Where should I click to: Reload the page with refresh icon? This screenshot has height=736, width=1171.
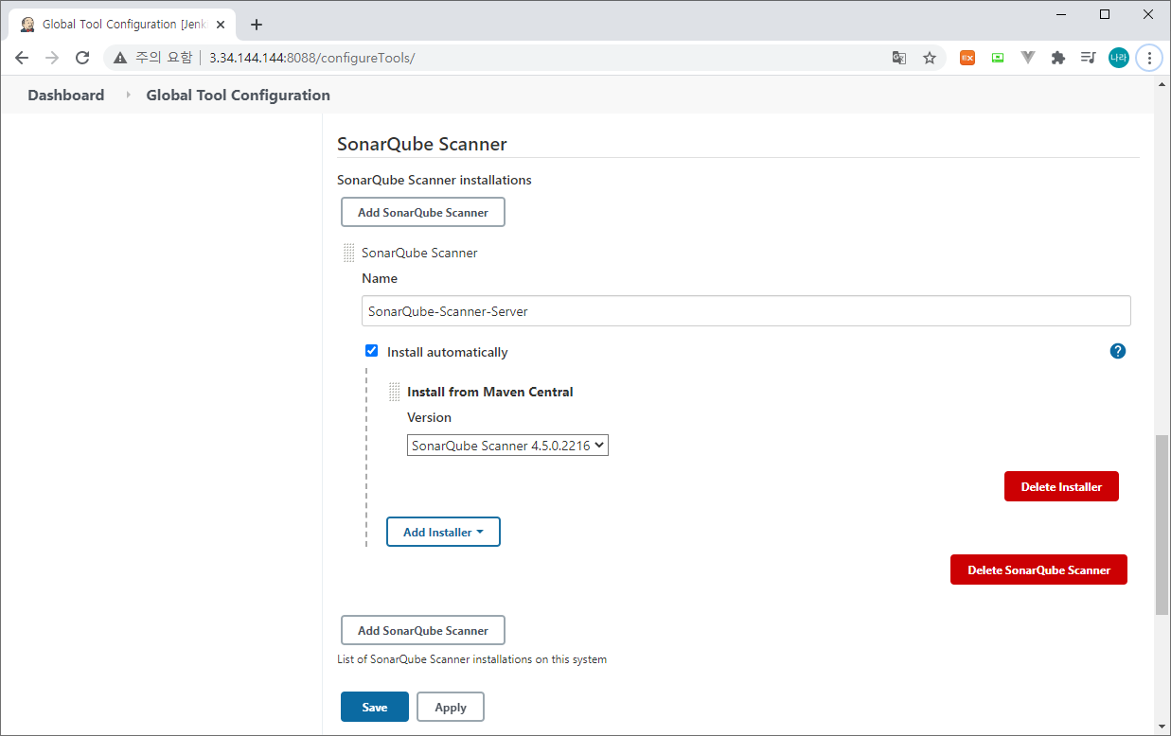[x=82, y=58]
